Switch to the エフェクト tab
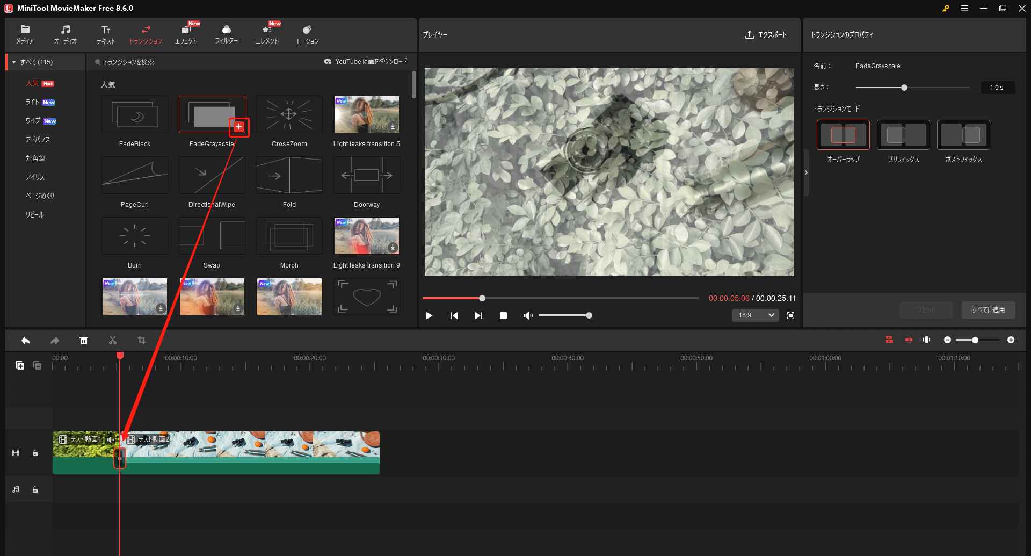Screen dimensions: 1031x556 point(186,34)
